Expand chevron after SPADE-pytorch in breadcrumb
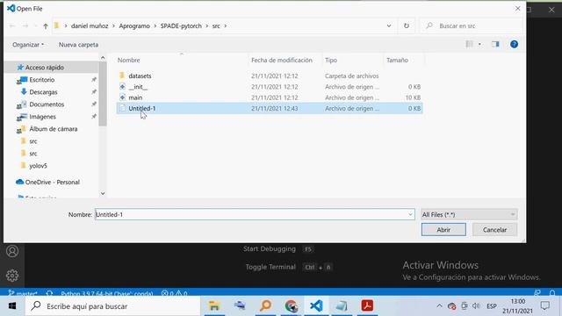 tap(207, 25)
